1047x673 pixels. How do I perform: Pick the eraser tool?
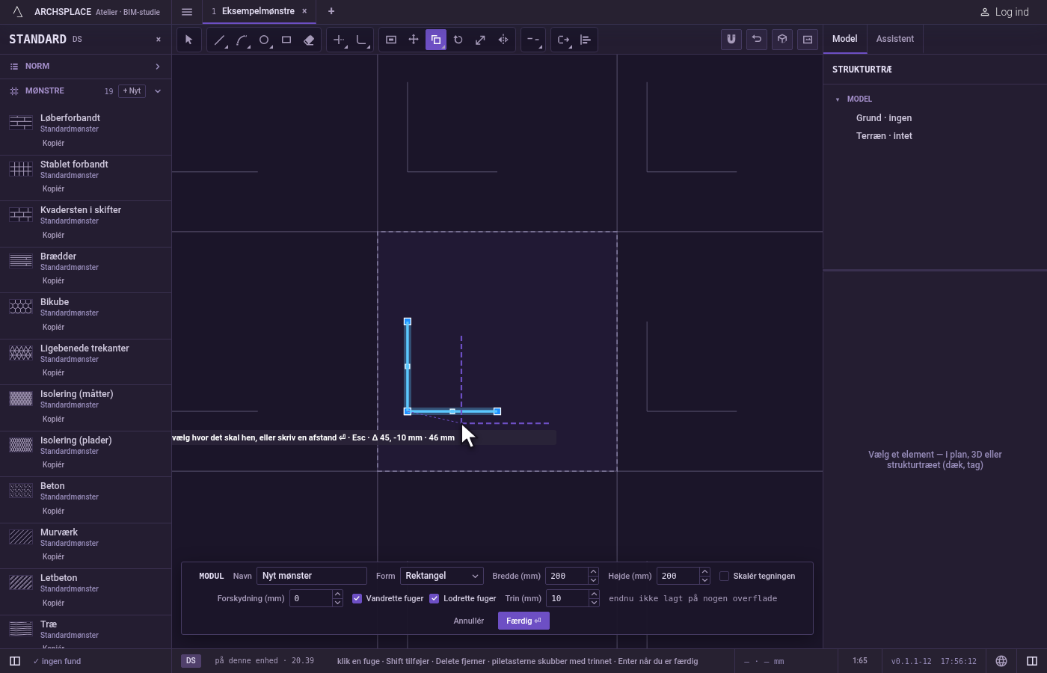[309, 40]
